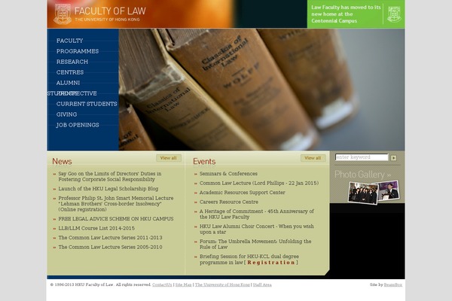Open Philip St. John Smart Memorial Lecture news
The height and width of the screenshot is (301, 452).
pos(116,204)
